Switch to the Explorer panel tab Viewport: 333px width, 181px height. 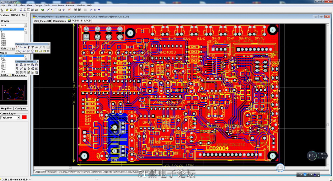[5, 15]
